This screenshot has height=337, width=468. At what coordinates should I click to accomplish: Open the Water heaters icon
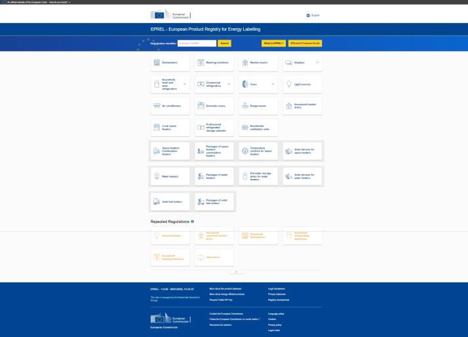point(156,176)
